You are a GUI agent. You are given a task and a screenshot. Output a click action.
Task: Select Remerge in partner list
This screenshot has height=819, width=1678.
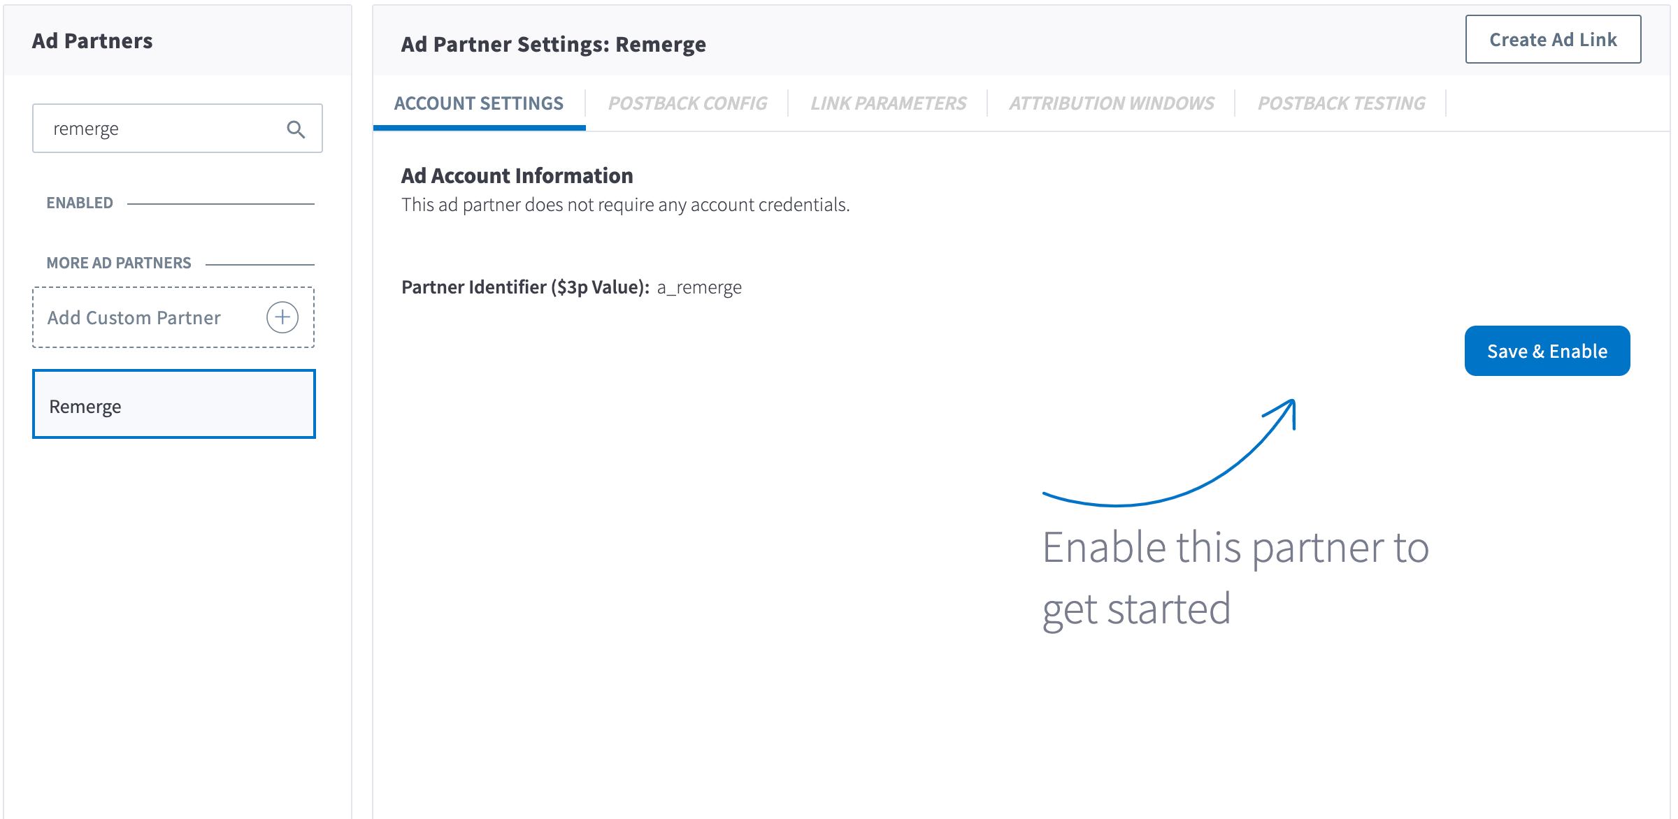click(x=174, y=405)
